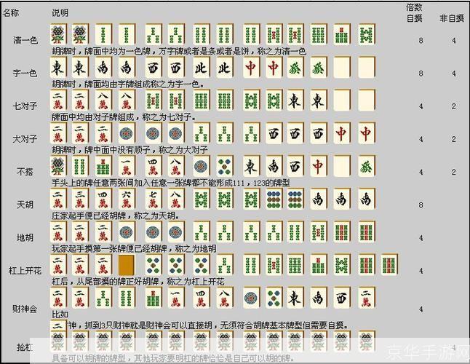Select the 東 tile in the 不搭 row
Screen dimensions: 470x364
click(x=251, y=166)
